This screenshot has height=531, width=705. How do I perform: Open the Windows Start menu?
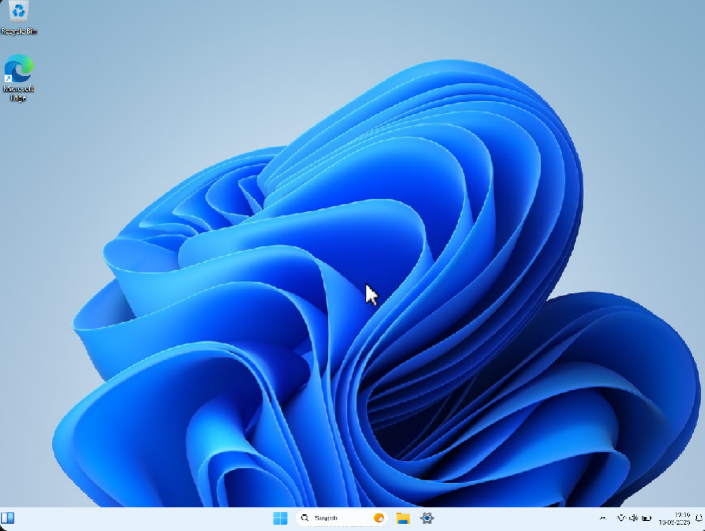(280, 518)
